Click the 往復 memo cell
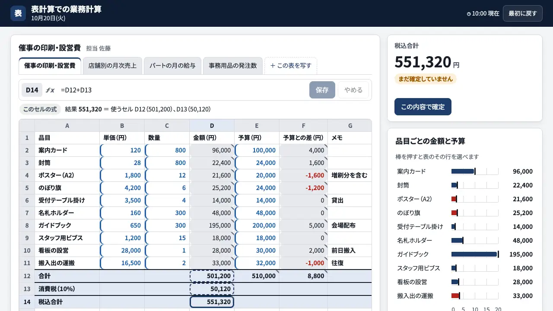The image size is (553, 311). click(x=350, y=263)
